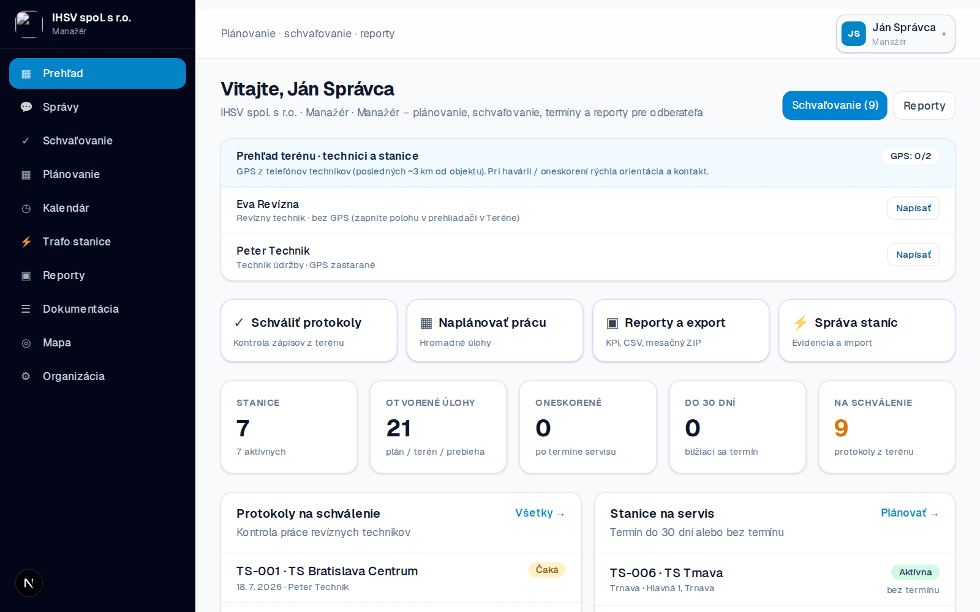Click Napísať for Eva Revízna
Screen dimensions: 980x612
coord(913,208)
